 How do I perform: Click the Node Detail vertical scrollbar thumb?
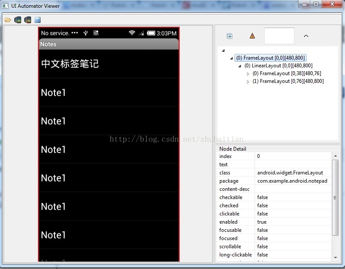tap(335, 197)
